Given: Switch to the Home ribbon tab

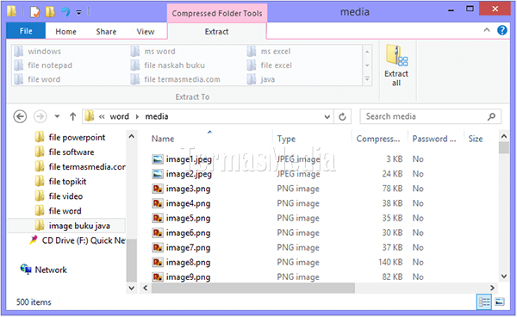Looking at the screenshot, I should pyautogui.click(x=65, y=32).
